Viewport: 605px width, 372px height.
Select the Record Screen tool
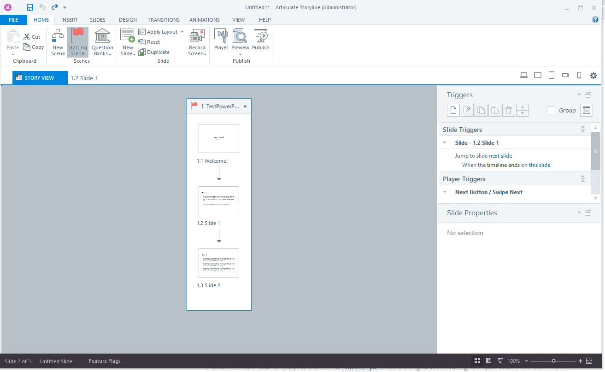coord(197,41)
